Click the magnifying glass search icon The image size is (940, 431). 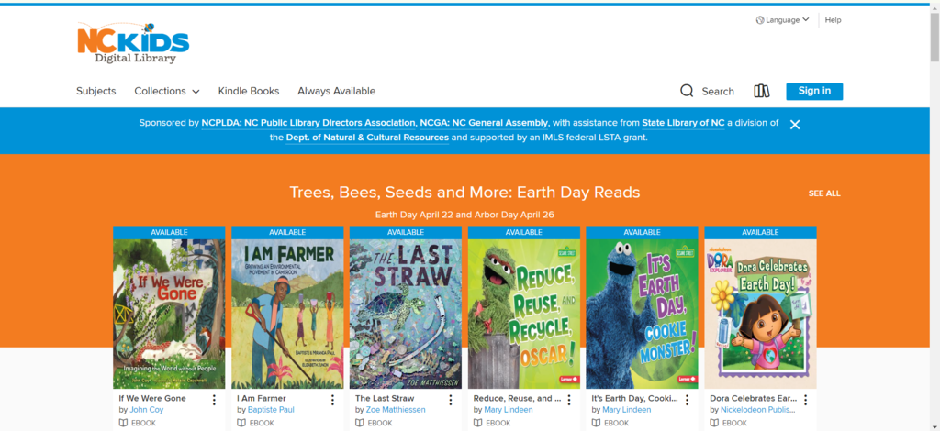(687, 91)
